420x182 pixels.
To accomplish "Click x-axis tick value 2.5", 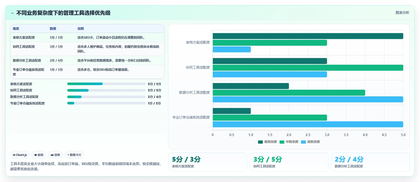I will [308, 135].
